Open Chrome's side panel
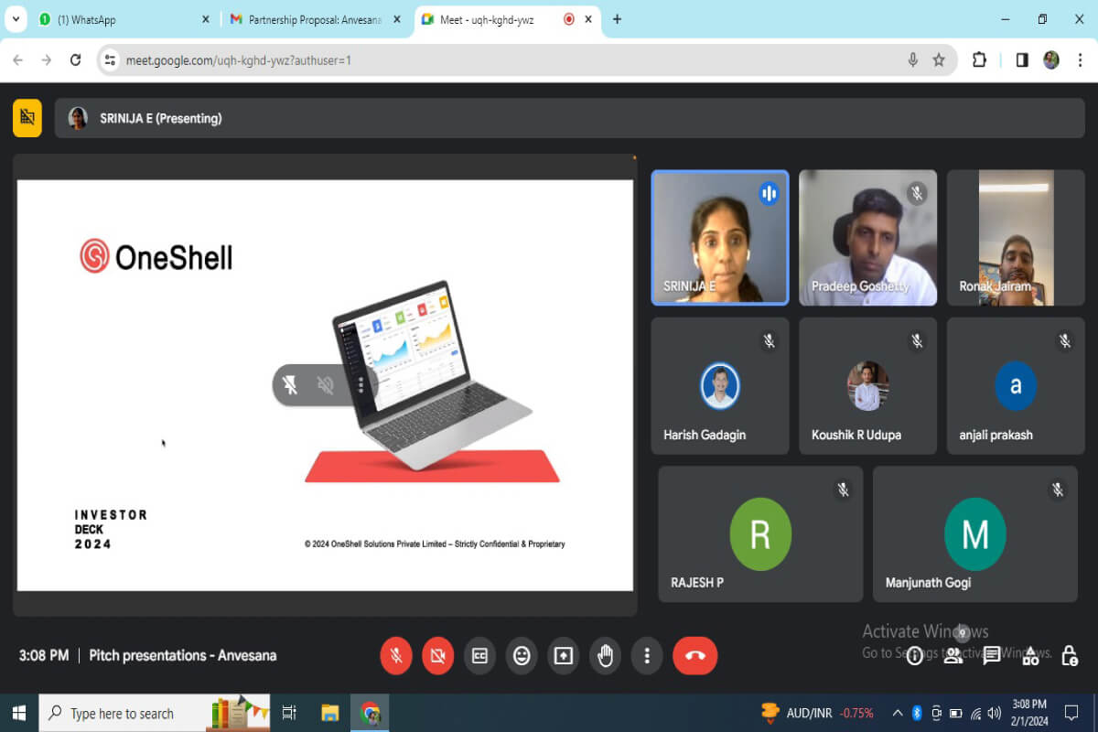The height and width of the screenshot is (732, 1098). [1022, 60]
